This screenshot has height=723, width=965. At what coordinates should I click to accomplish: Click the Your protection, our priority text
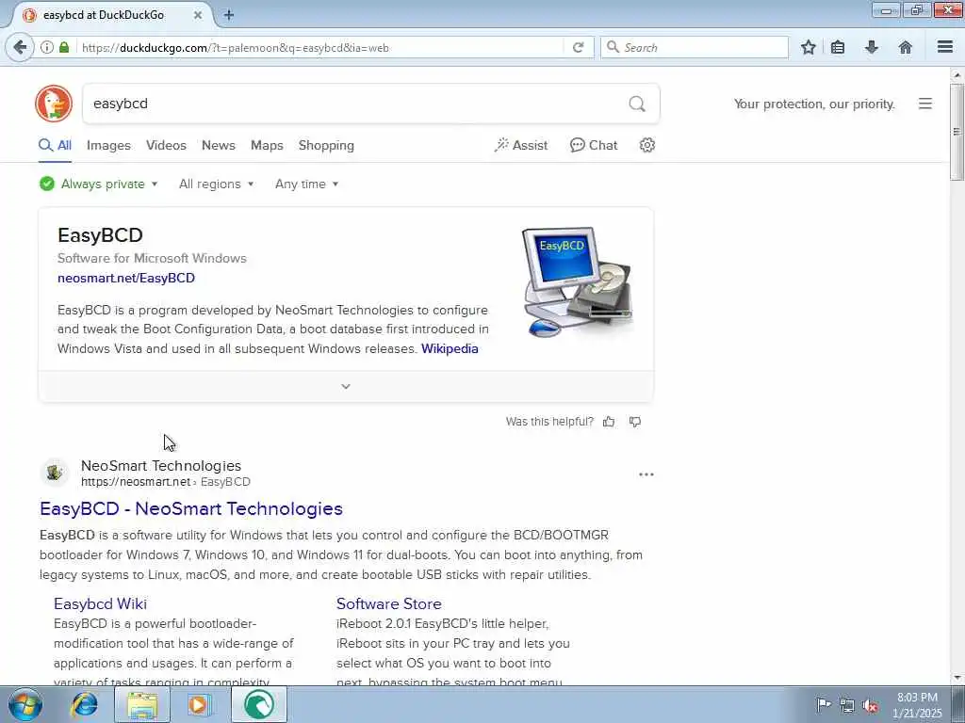click(x=814, y=104)
